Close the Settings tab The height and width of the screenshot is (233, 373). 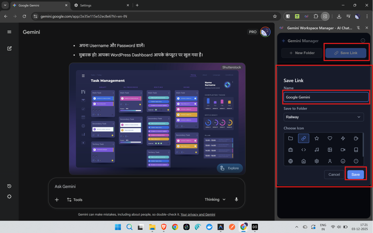pyautogui.click(x=128, y=5)
